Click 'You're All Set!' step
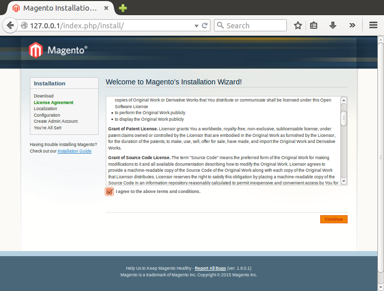This screenshot has width=384, height=291. tap(48, 128)
